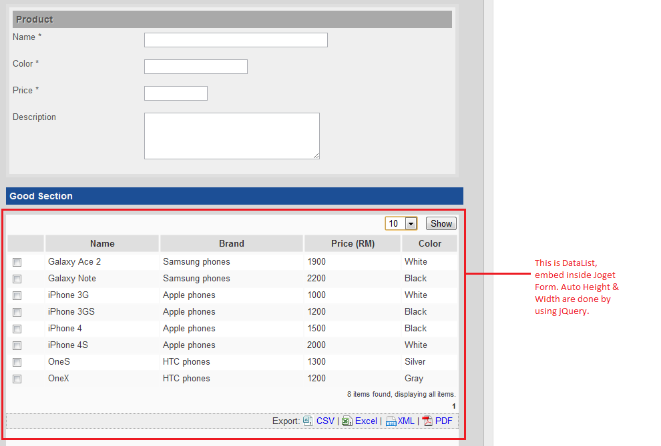Tick the checkbox for Galaxy Ace 2
The height and width of the screenshot is (446, 661).
click(x=17, y=262)
